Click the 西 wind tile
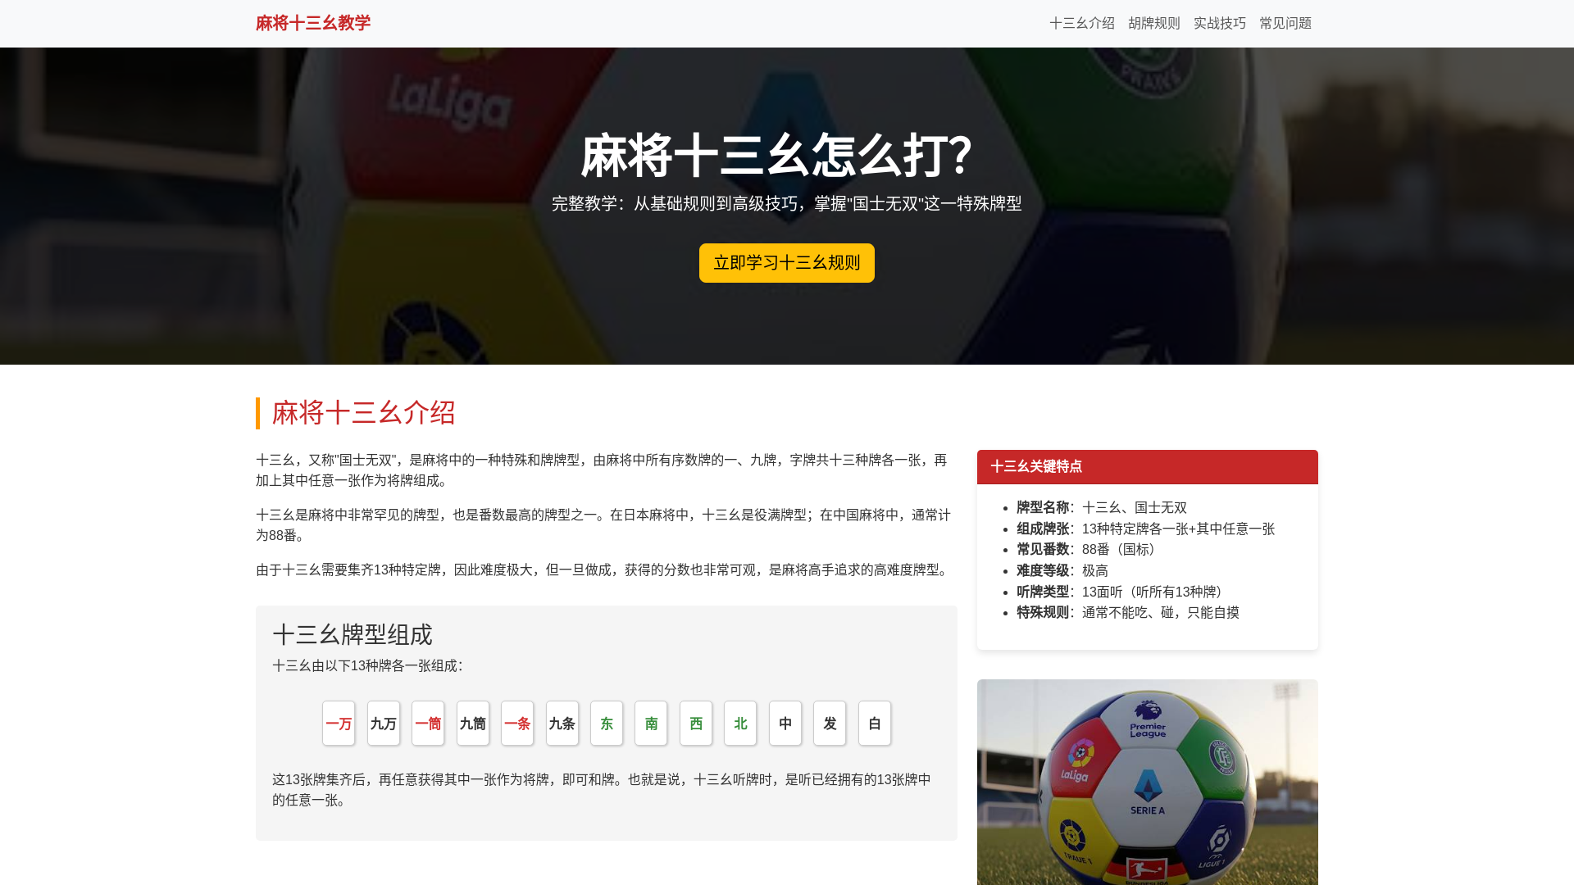1574x885 pixels. point(696,724)
